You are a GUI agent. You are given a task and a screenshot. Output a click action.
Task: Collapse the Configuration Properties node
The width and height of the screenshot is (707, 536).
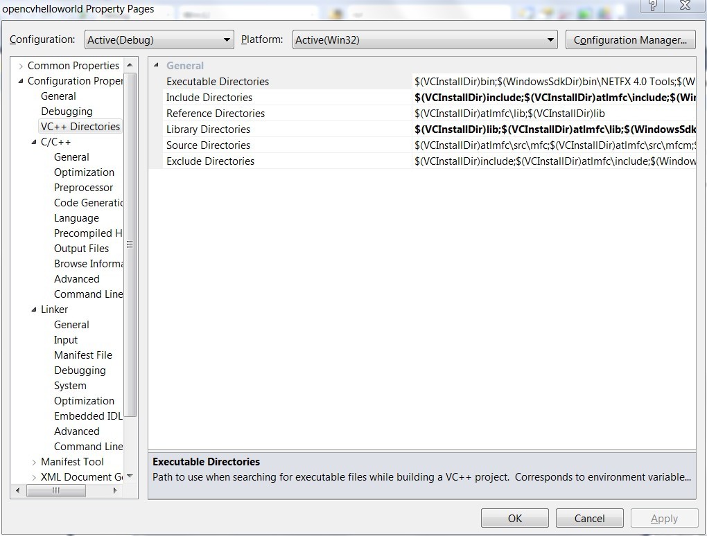point(21,80)
